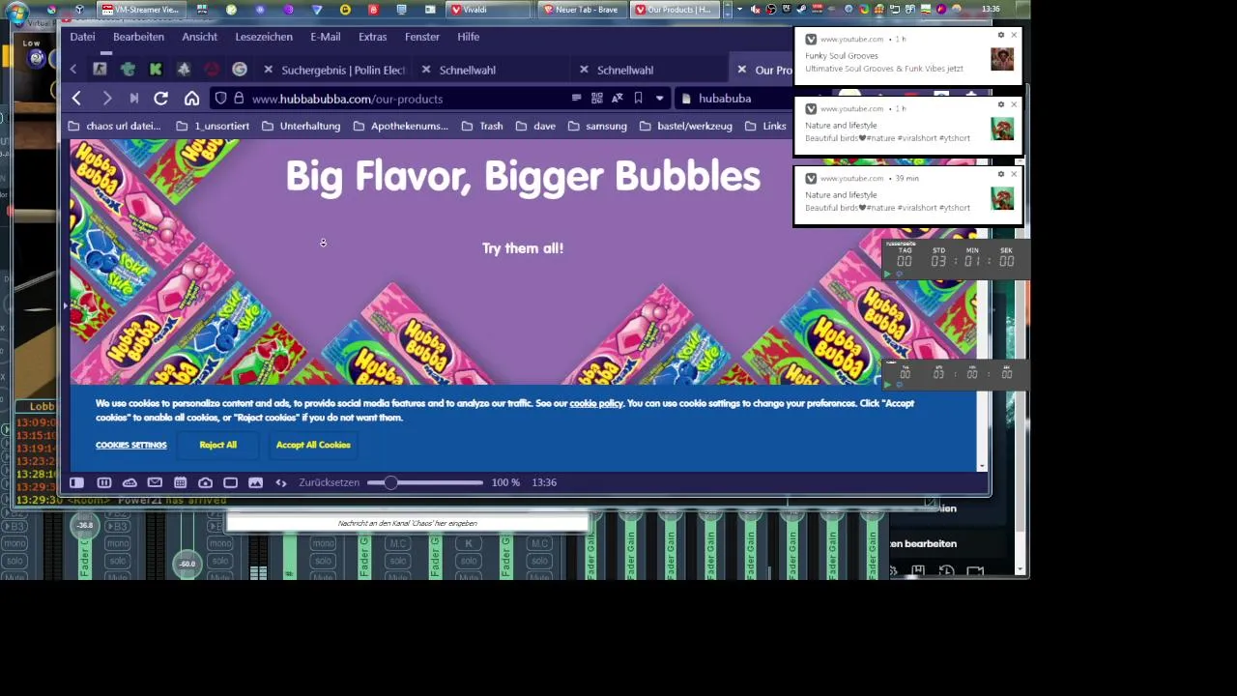Click the break mode icon in status bar

pyautogui.click(x=104, y=482)
